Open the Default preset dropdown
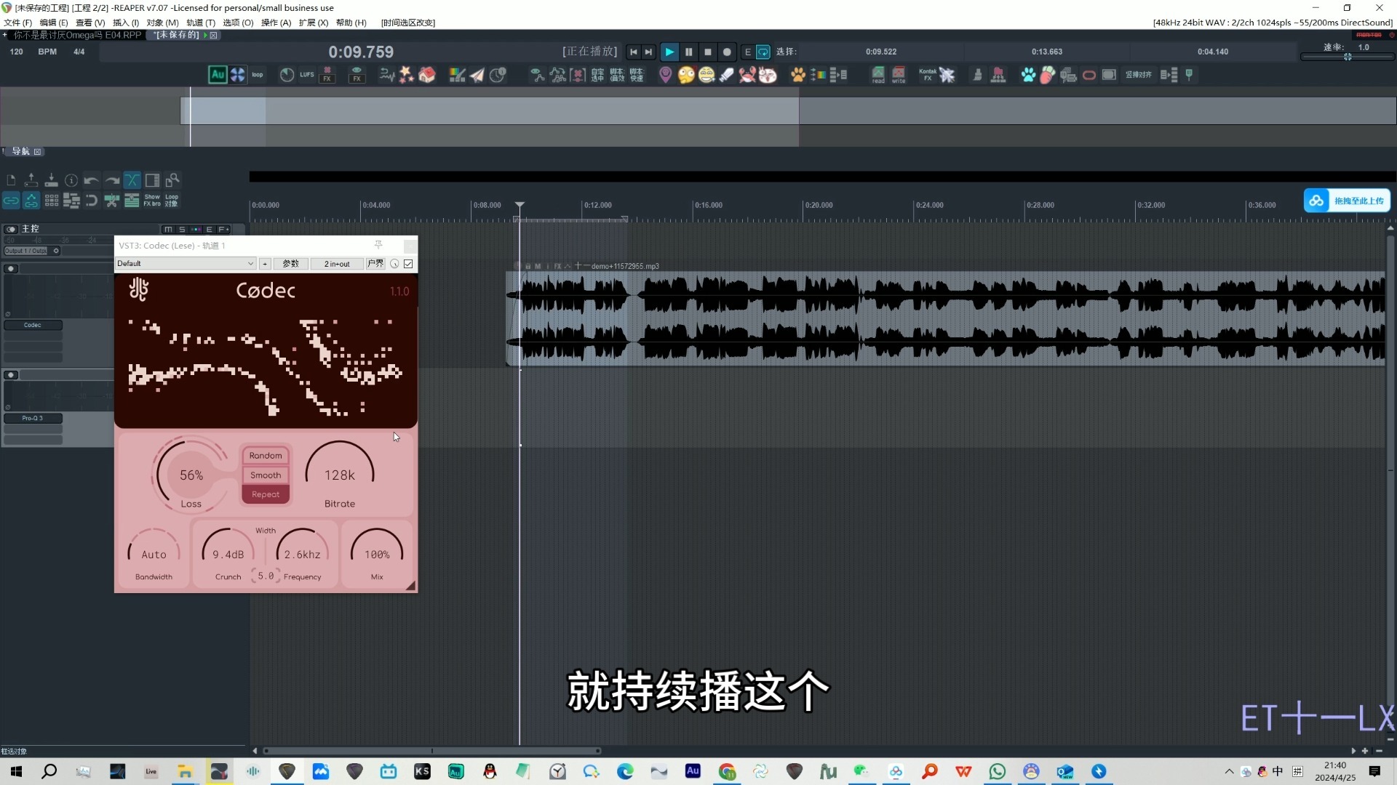The height and width of the screenshot is (785, 1397). point(186,264)
